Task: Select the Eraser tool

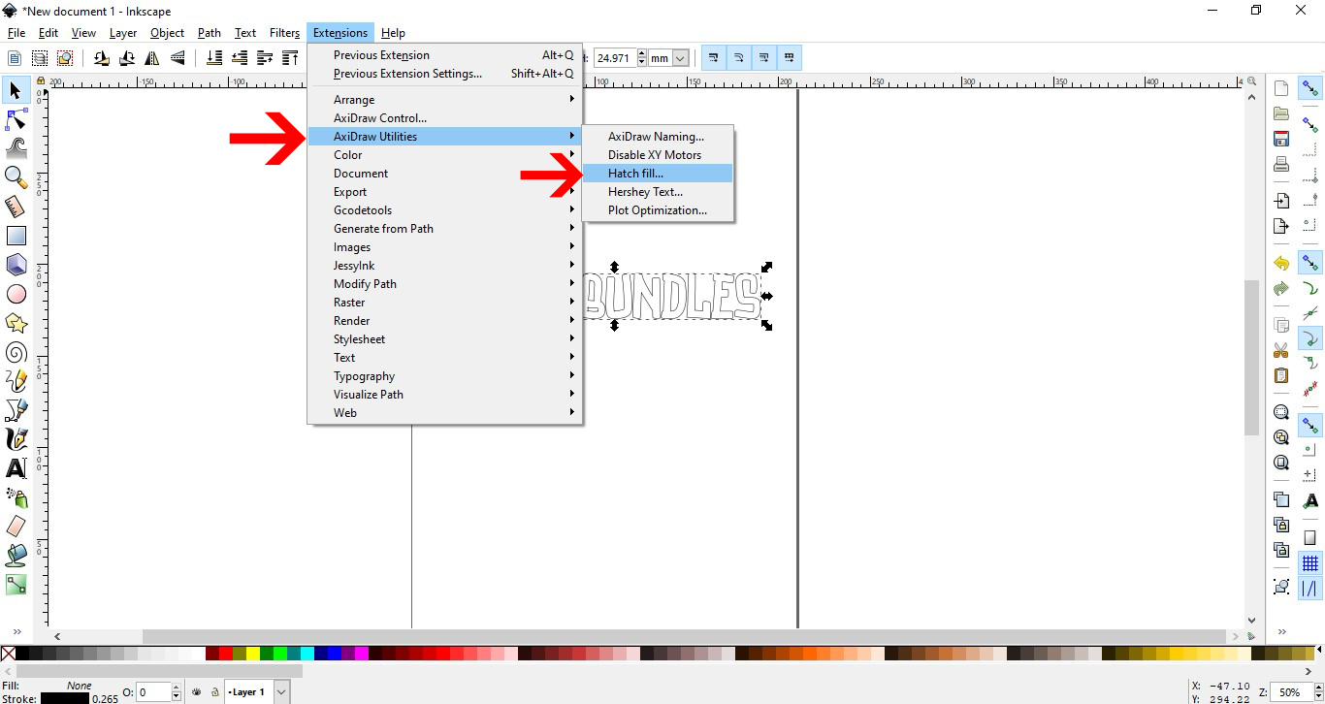Action: (x=16, y=527)
